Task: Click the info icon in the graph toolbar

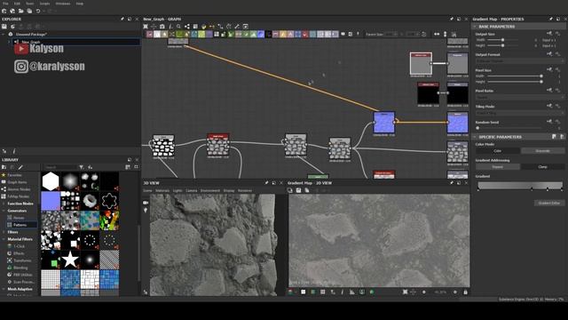Action: [170, 27]
